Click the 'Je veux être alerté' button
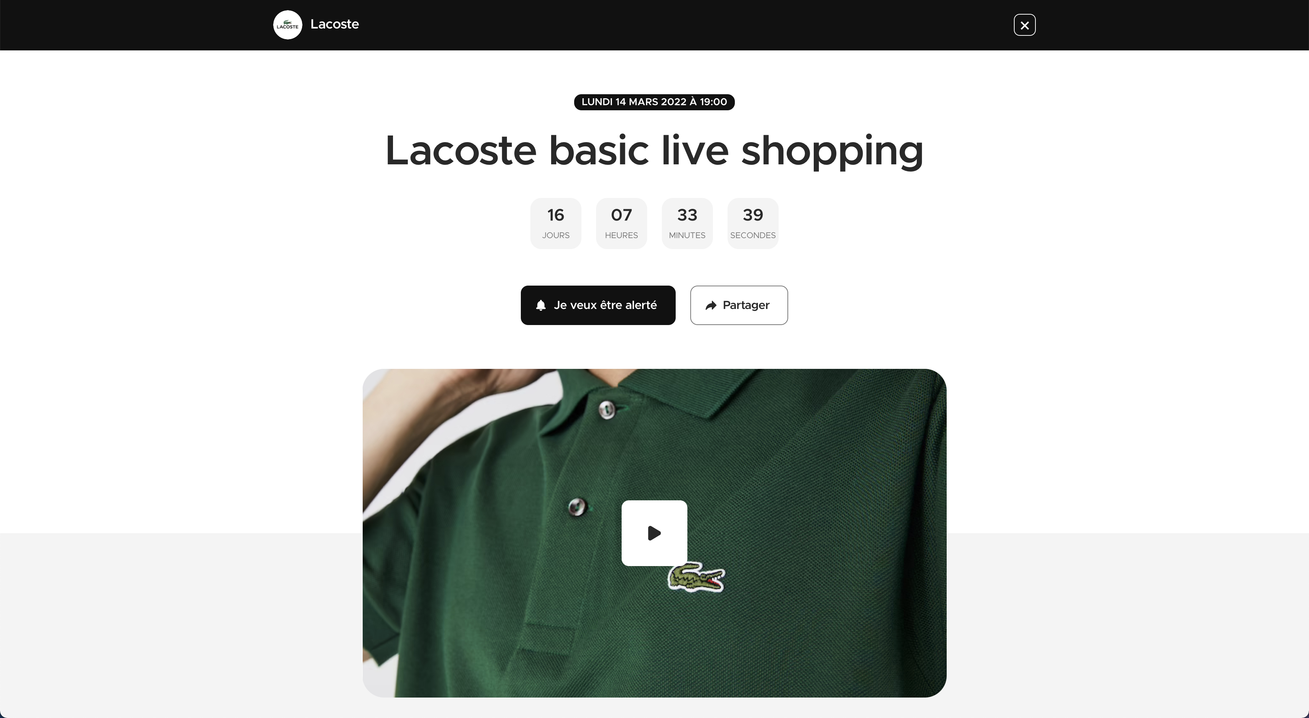Screen dimensions: 1309x718 click(598, 305)
